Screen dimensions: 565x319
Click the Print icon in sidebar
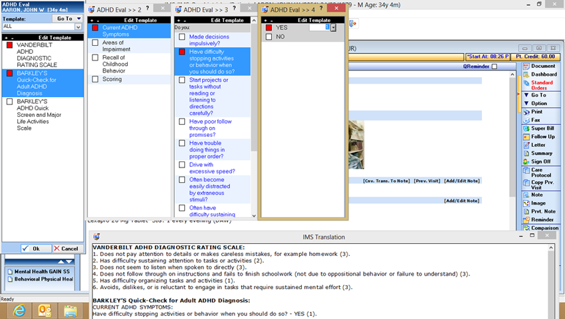526,112
